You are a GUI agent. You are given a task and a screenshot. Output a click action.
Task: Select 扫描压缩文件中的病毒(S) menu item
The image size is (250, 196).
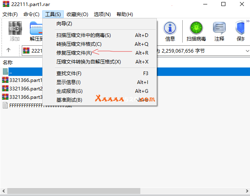point(100,35)
